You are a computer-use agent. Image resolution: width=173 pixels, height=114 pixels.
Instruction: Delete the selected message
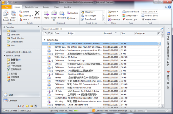point(37,15)
